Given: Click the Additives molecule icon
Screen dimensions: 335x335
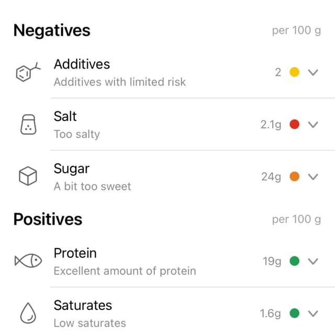Looking at the screenshot, I should coord(28,72).
